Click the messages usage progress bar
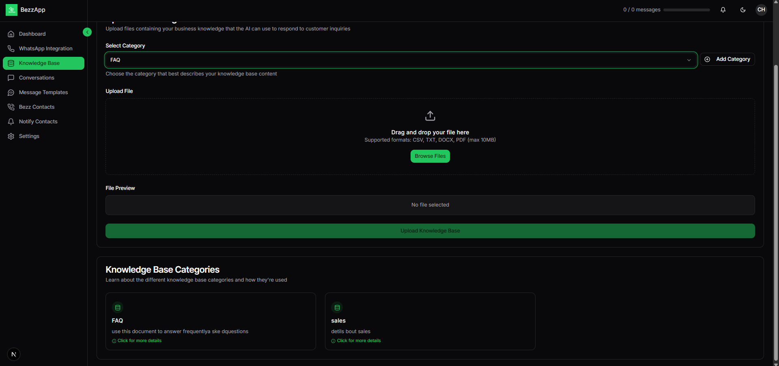The width and height of the screenshot is (779, 366). tap(686, 10)
